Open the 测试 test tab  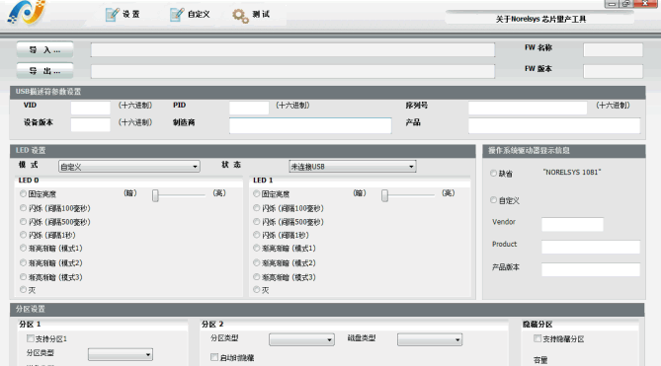coord(251,15)
